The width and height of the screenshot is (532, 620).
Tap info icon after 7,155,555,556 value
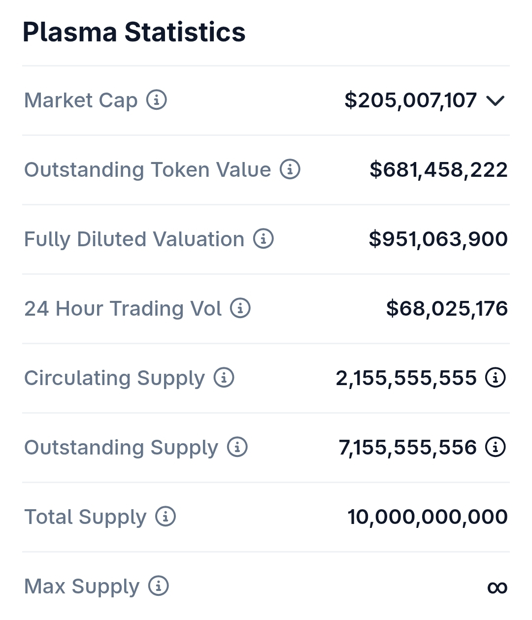(496, 447)
